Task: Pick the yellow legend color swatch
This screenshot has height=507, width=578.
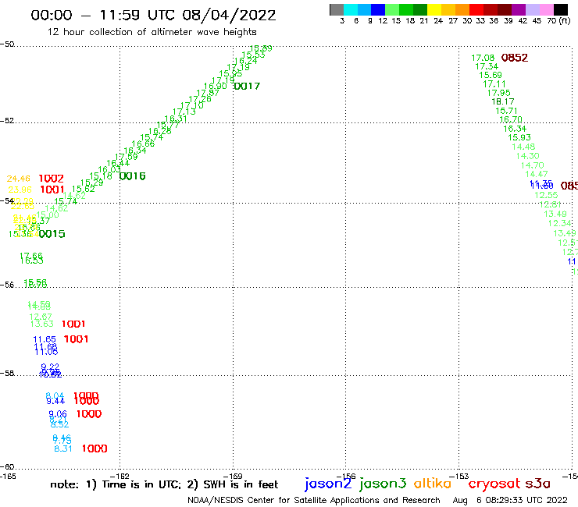Action: 434,9
